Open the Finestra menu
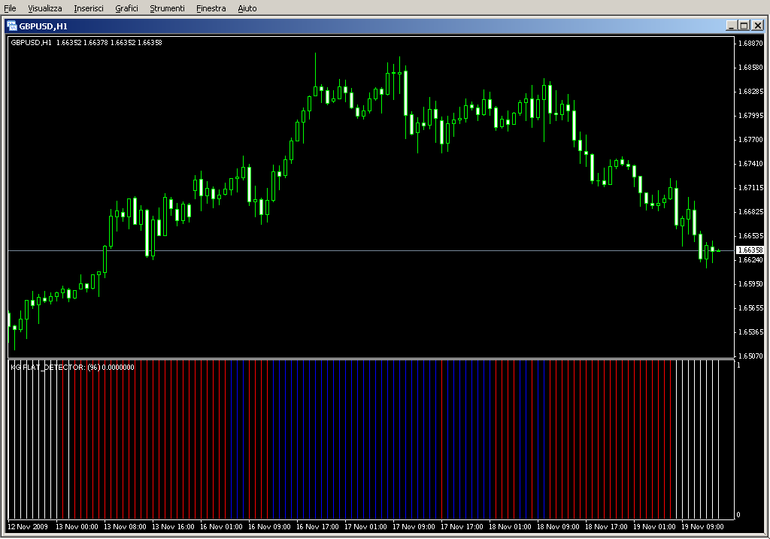770x539 pixels. coord(211,8)
